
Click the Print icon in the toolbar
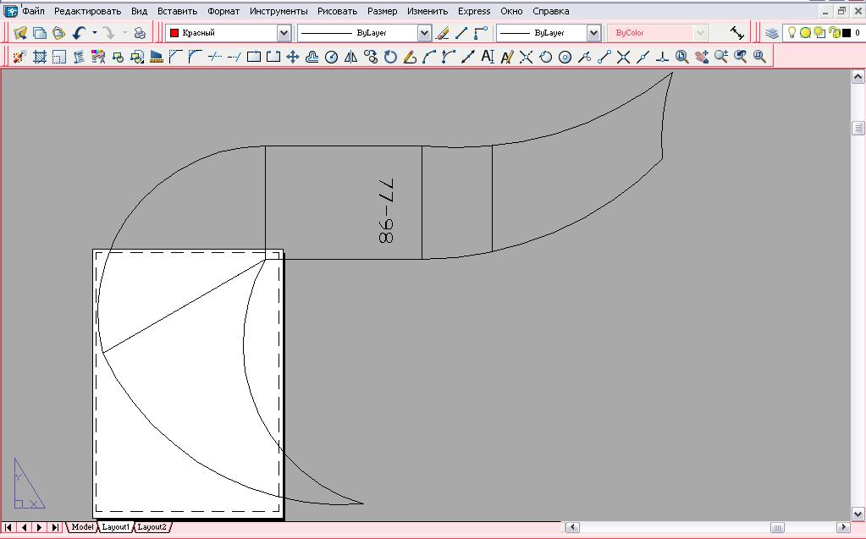[140, 33]
